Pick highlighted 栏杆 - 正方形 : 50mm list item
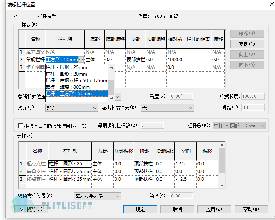The image size is (275, 220). pyautogui.click(x=77, y=94)
